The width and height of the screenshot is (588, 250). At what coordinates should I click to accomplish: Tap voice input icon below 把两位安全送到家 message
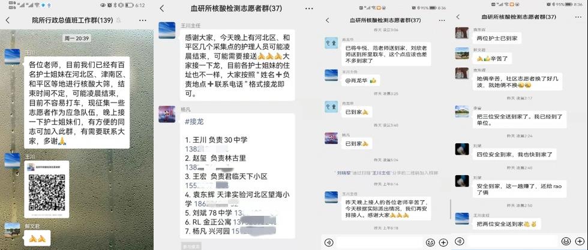[x=460, y=241]
